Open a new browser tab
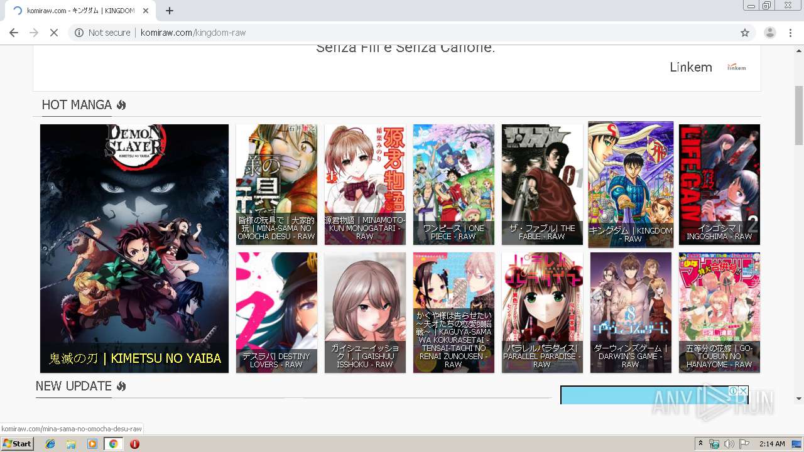This screenshot has height=452, width=804. tap(170, 11)
